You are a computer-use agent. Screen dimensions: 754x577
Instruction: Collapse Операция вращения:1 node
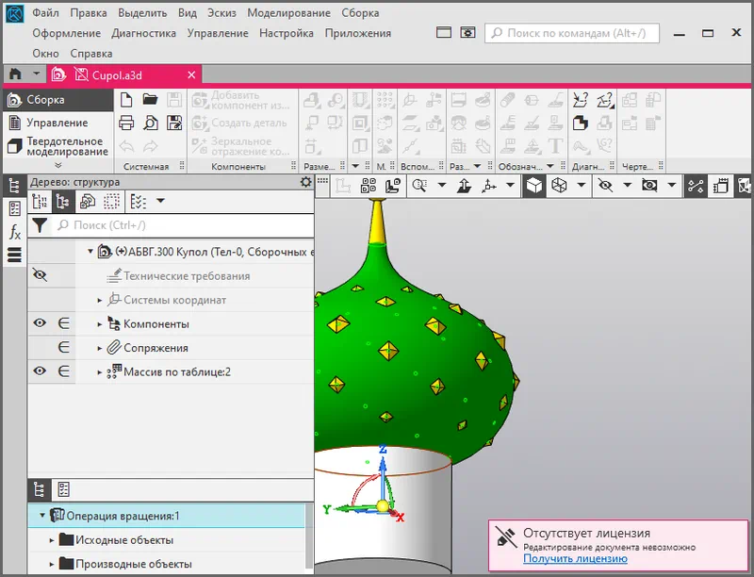(x=42, y=516)
